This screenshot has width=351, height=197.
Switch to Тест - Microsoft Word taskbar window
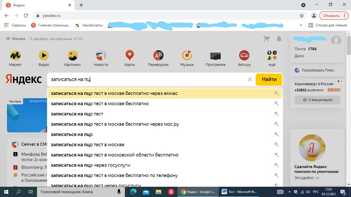239,192
